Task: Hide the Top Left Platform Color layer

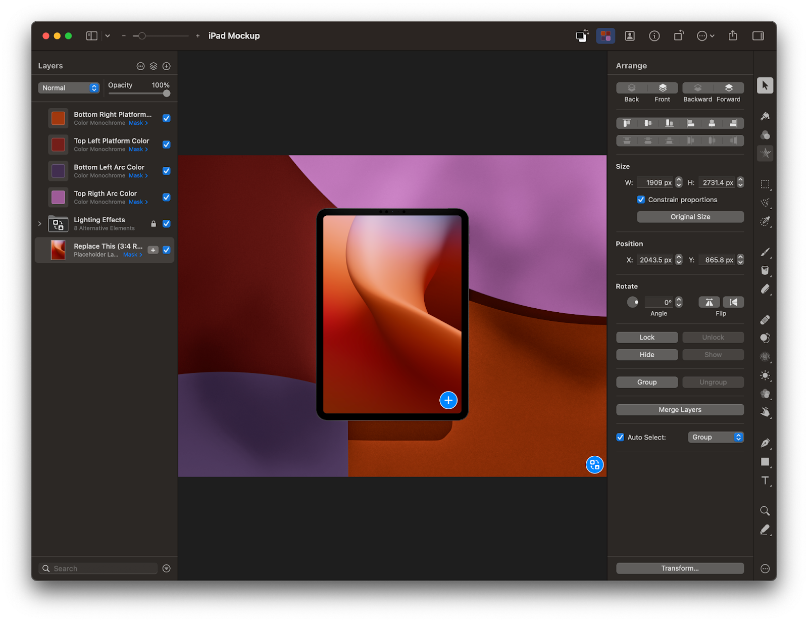Action: point(166,145)
